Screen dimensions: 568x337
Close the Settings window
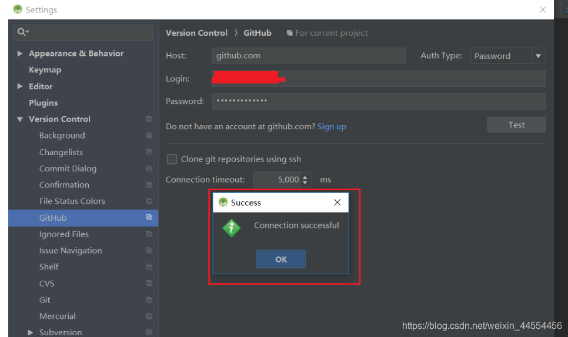(542, 9)
